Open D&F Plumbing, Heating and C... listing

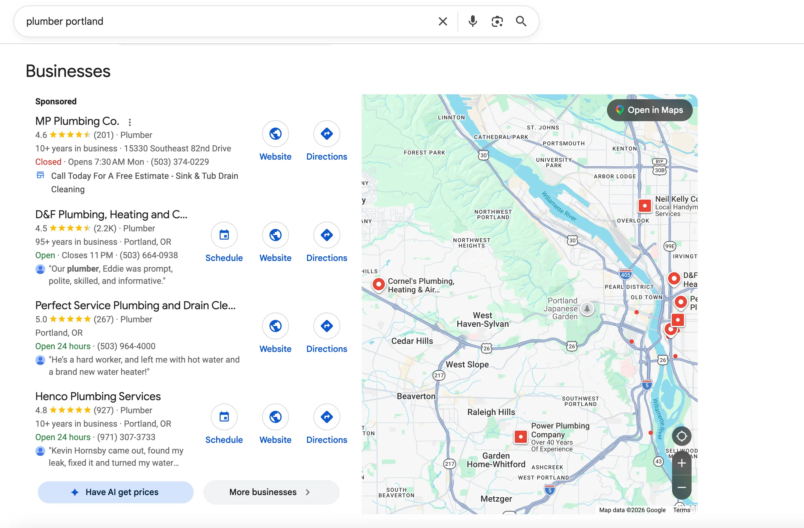(111, 214)
